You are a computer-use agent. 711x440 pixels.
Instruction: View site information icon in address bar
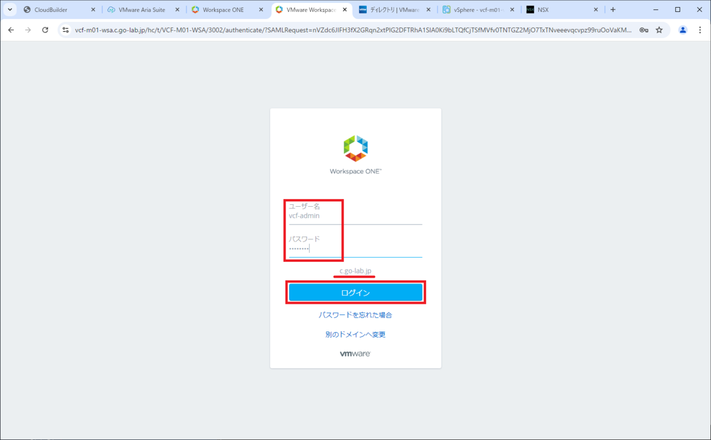point(66,30)
